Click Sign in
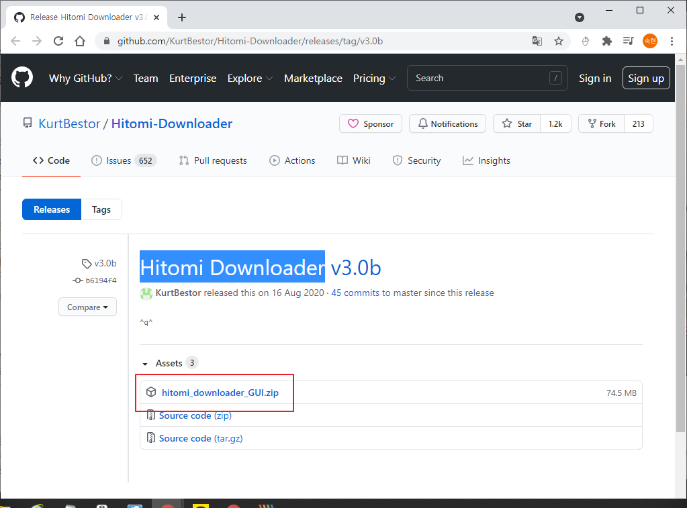 click(595, 78)
